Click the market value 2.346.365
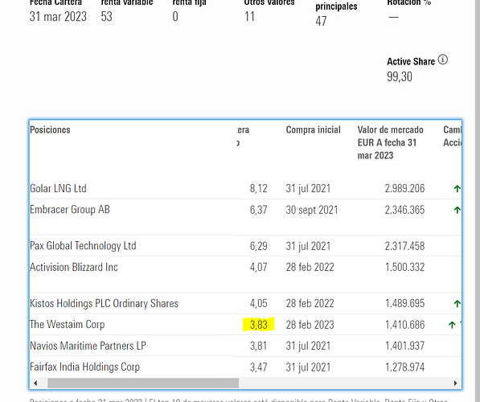 coord(404,210)
